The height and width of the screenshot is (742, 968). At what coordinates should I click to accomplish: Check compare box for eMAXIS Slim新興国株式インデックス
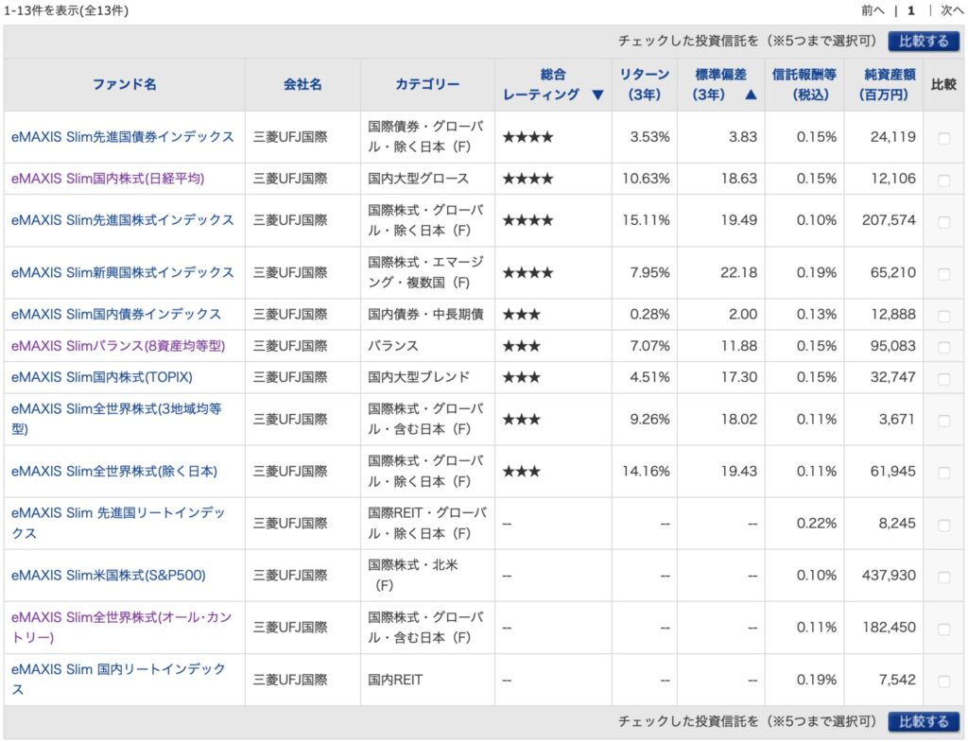[x=943, y=274]
